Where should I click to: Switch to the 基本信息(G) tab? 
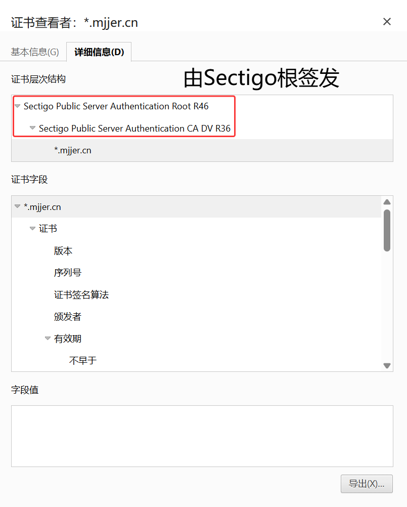click(35, 52)
